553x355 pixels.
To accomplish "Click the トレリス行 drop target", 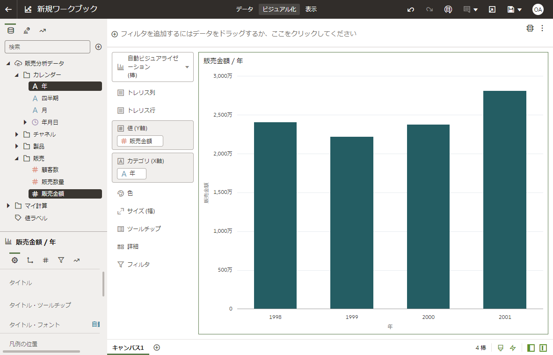I will [153, 111].
